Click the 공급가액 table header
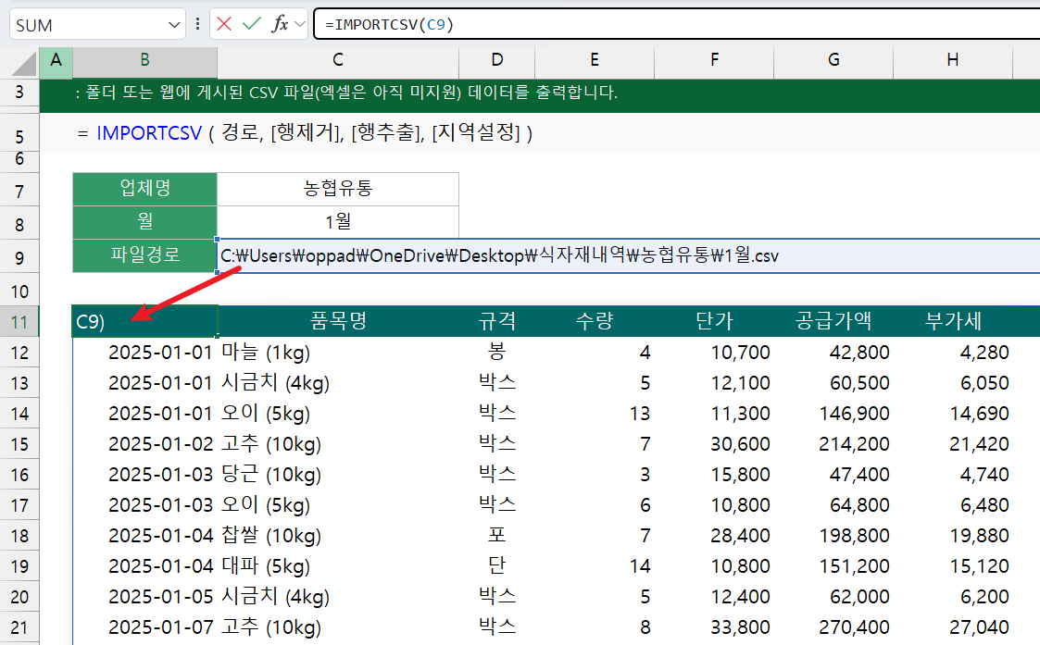Viewport: 1040px width, 645px height. click(833, 321)
